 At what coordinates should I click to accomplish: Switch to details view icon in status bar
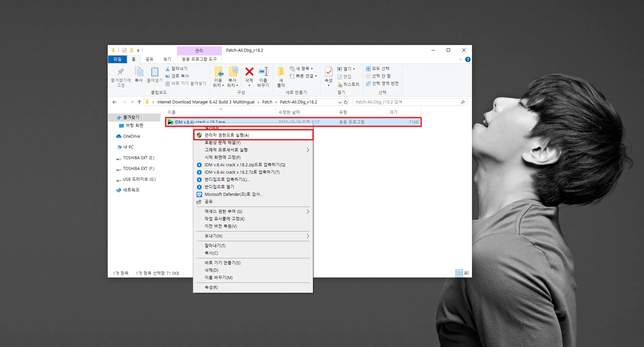pos(459,273)
